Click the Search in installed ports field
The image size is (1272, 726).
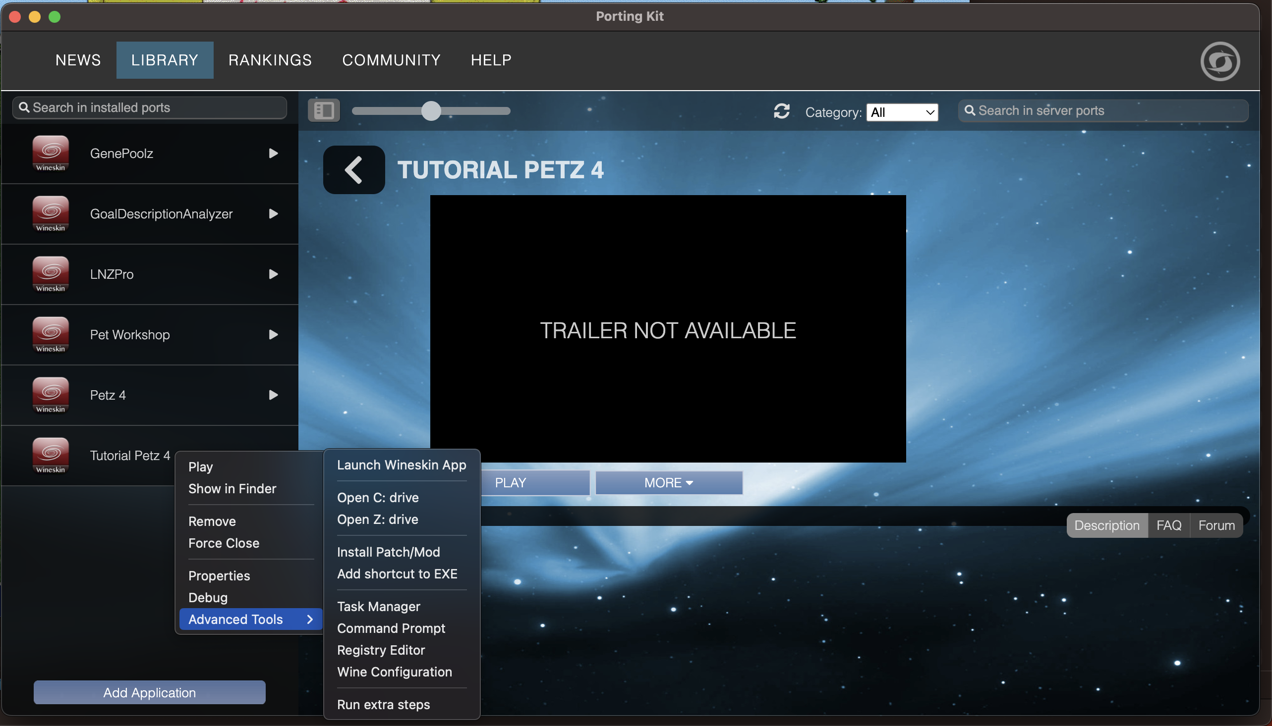click(x=150, y=107)
